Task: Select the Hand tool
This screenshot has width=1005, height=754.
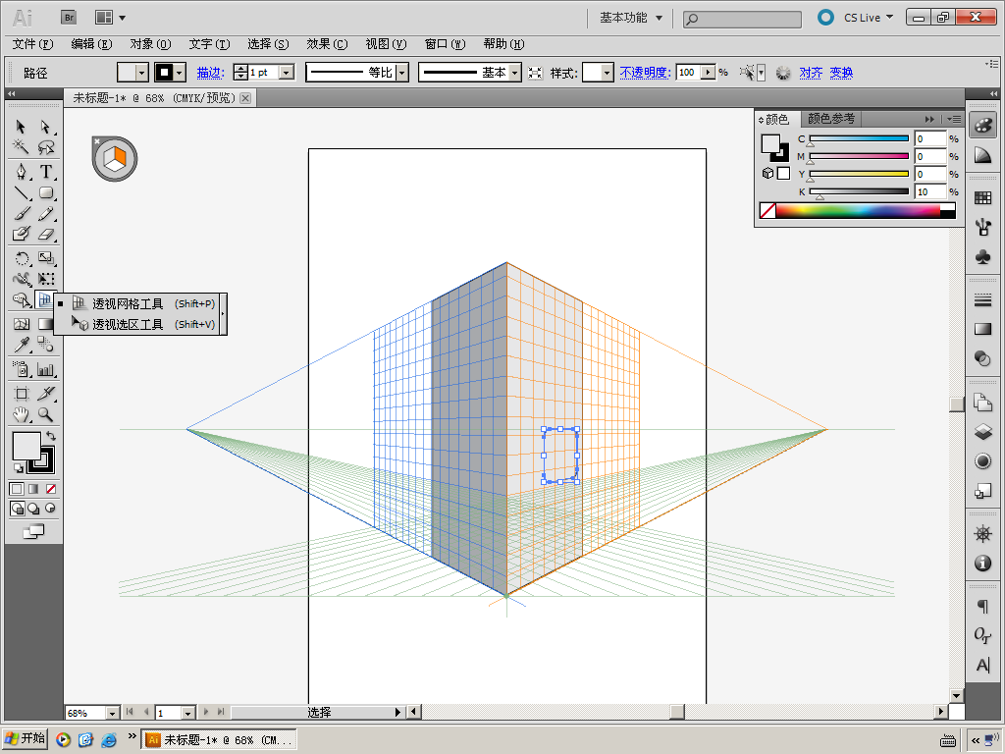Action: (21, 415)
